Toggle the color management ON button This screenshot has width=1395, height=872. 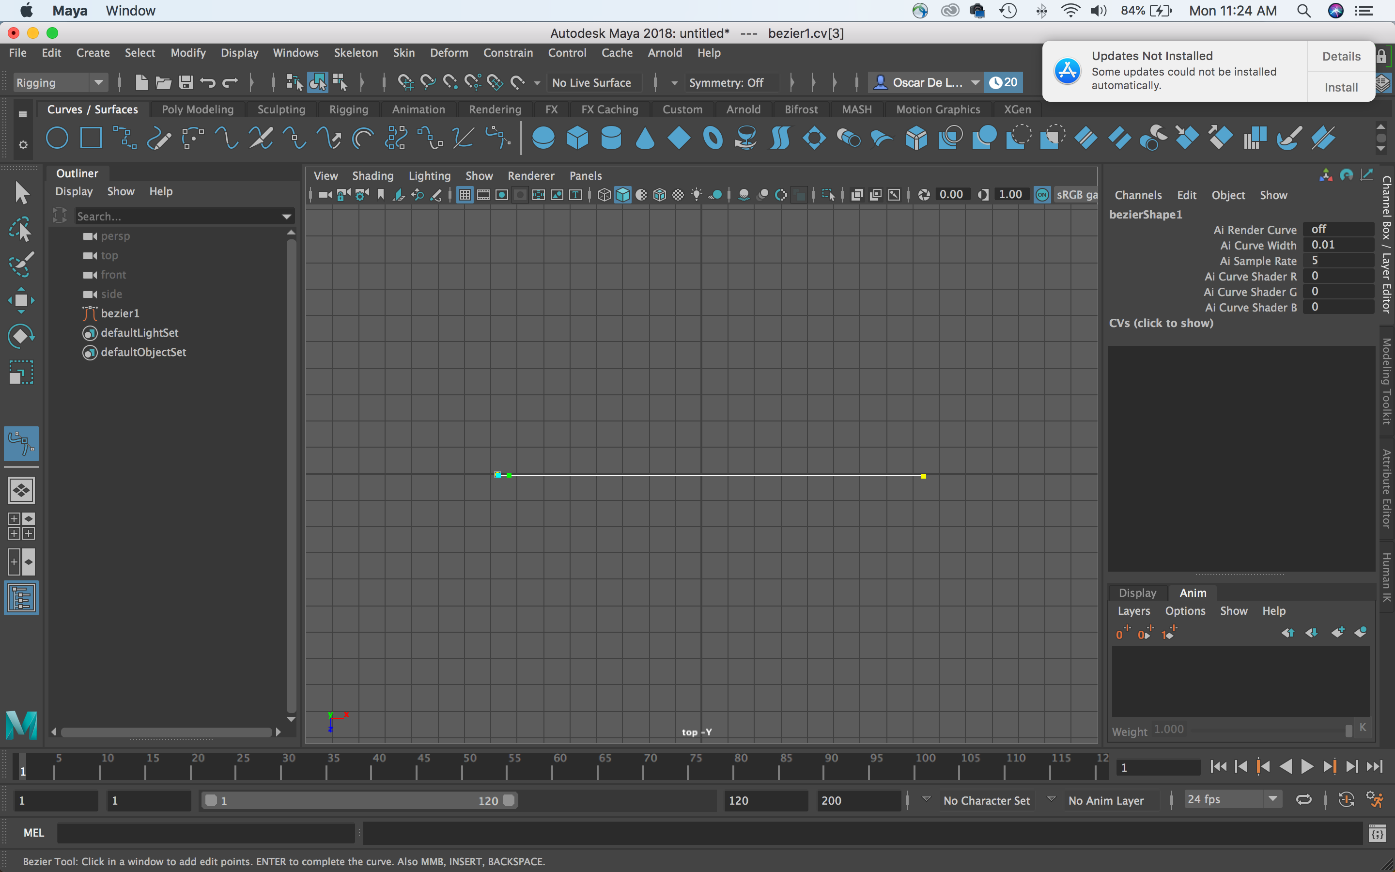(1042, 195)
